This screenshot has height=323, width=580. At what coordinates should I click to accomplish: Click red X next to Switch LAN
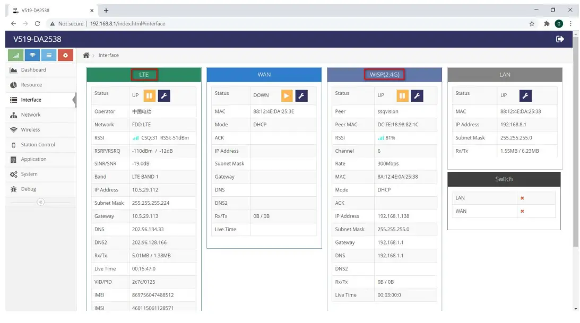(522, 198)
